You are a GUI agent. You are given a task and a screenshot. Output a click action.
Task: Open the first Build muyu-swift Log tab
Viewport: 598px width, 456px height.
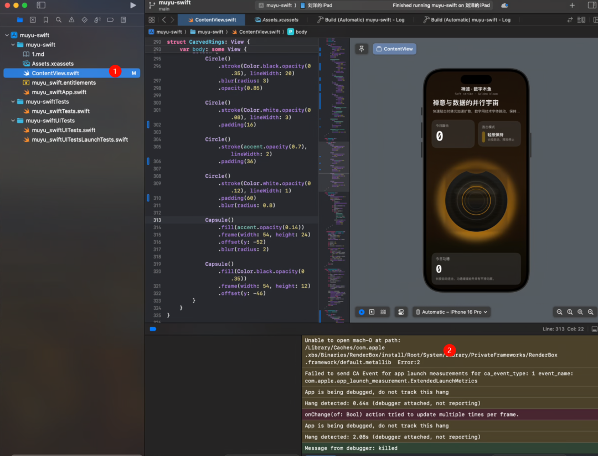click(361, 20)
